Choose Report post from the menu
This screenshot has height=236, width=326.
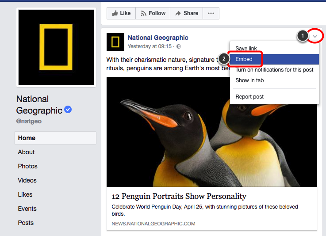click(274, 97)
